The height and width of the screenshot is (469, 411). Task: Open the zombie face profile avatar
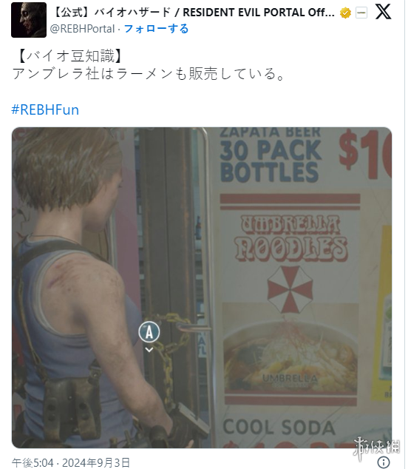(29, 20)
